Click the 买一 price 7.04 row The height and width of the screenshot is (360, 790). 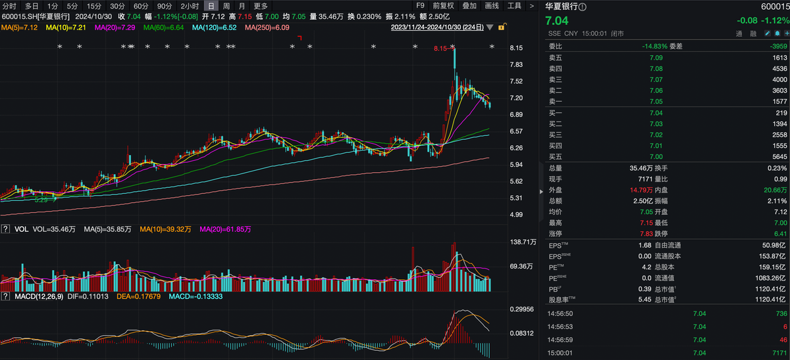coord(668,113)
